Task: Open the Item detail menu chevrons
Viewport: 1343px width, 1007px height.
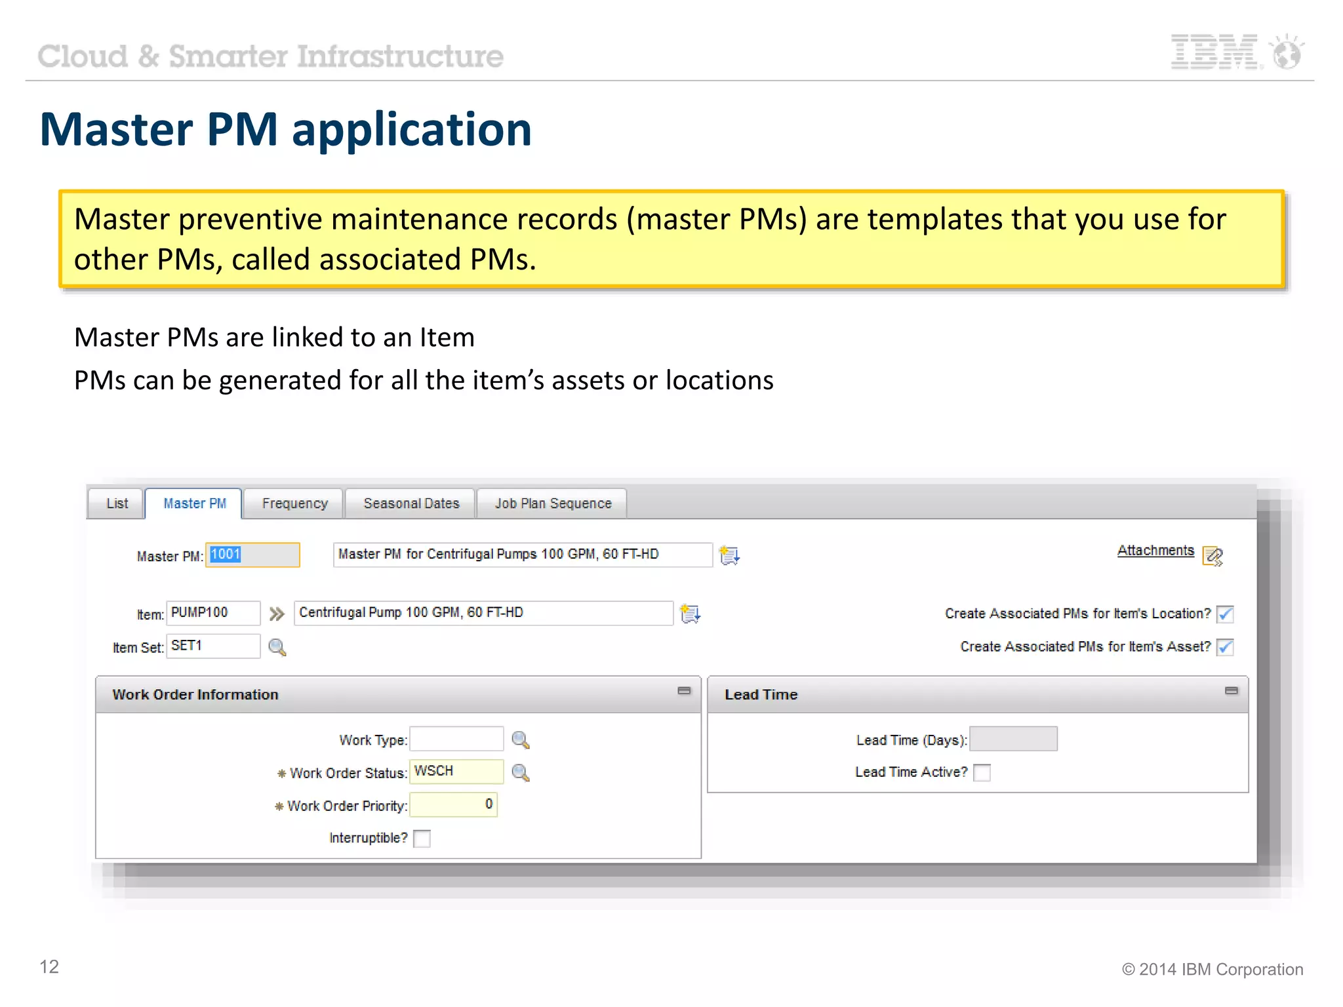Action: tap(277, 614)
